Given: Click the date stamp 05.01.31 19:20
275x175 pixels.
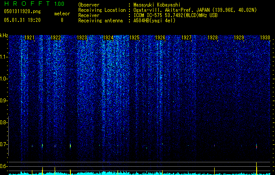Looking at the screenshot, I should click(22, 20).
